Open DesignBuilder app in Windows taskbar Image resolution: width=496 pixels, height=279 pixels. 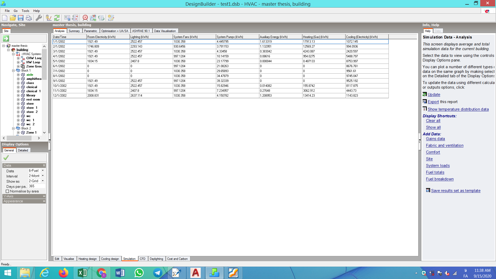tap(214, 273)
